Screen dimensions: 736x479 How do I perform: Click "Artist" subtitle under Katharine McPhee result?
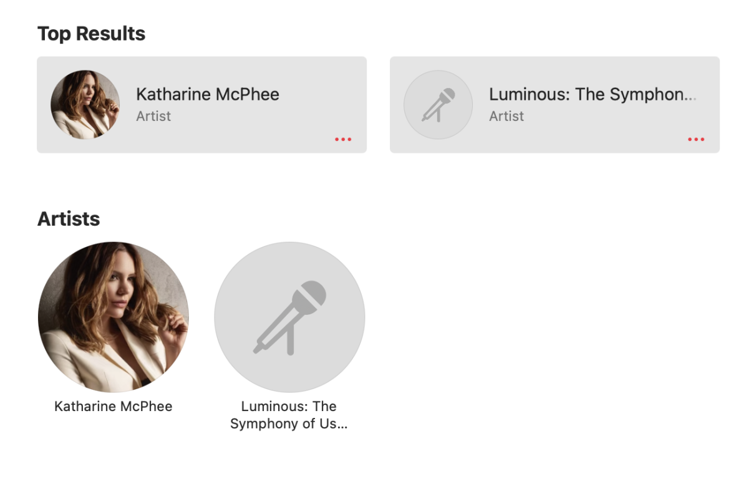153,116
